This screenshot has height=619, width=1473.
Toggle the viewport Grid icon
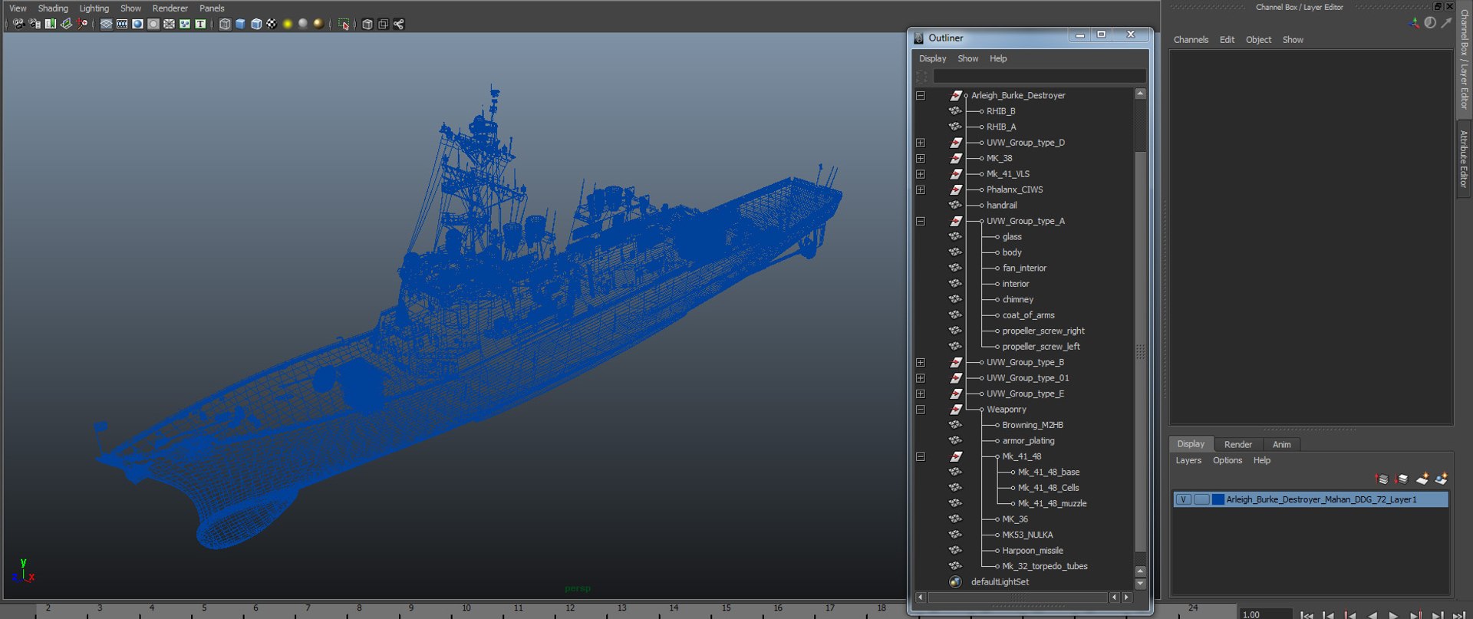(106, 24)
